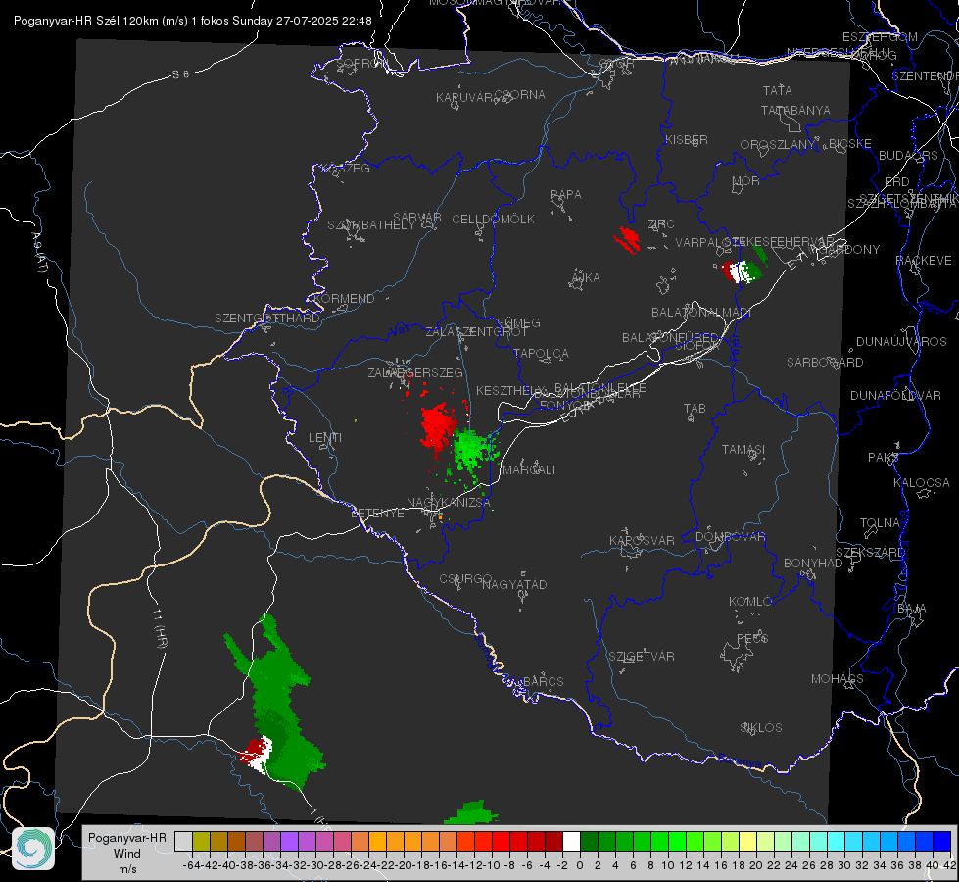
Task: Click the BARCS town label
Action: click(x=544, y=681)
